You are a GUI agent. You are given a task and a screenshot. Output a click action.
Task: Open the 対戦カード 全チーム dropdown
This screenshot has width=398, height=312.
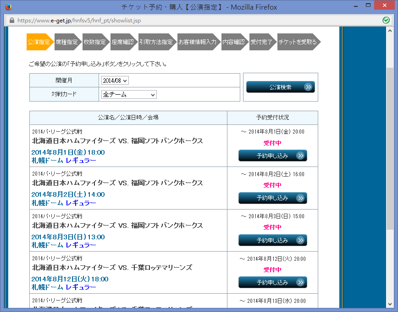click(x=129, y=94)
